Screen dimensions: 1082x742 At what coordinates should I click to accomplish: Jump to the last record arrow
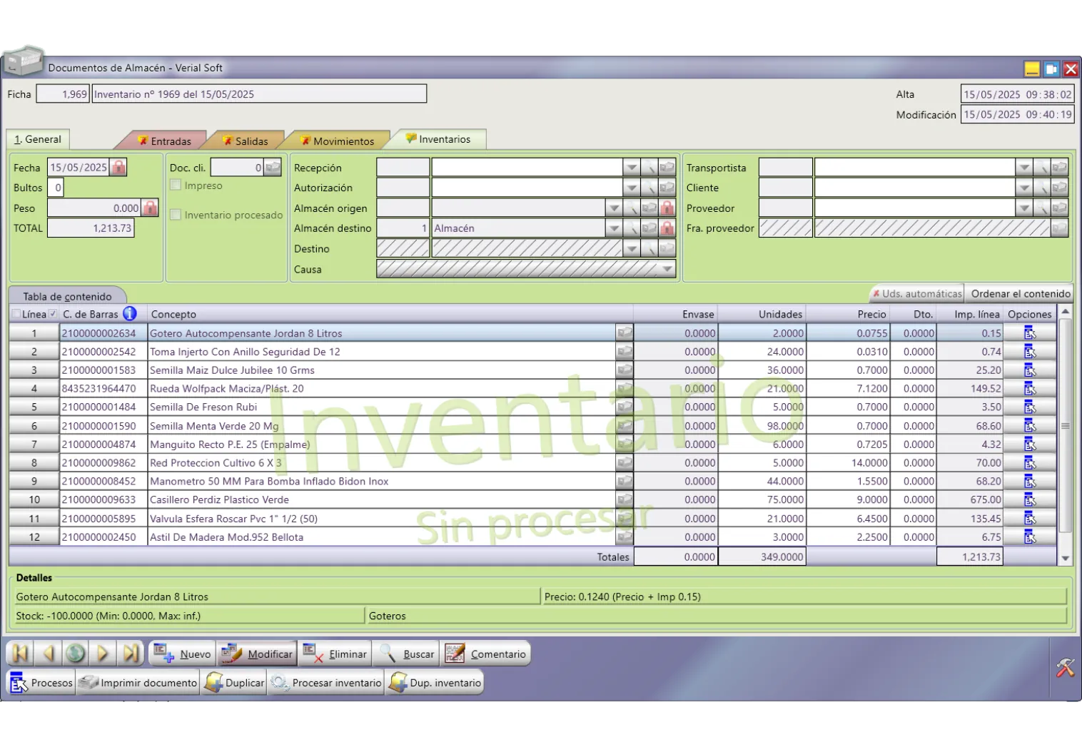point(131,654)
